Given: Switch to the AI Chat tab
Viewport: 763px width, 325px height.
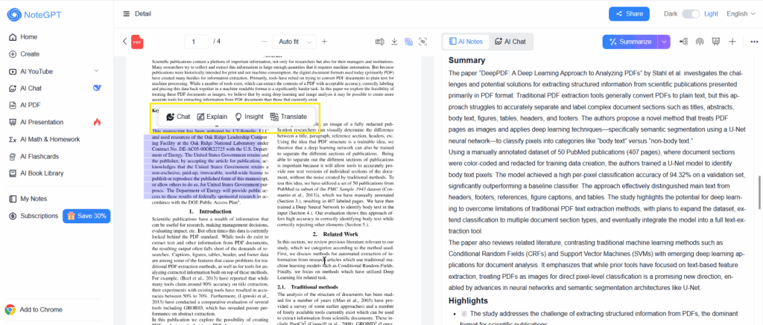Looking at the screenshot, I should pos(510,42).
